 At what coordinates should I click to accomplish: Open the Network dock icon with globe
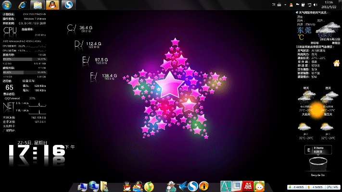[94, 186]
